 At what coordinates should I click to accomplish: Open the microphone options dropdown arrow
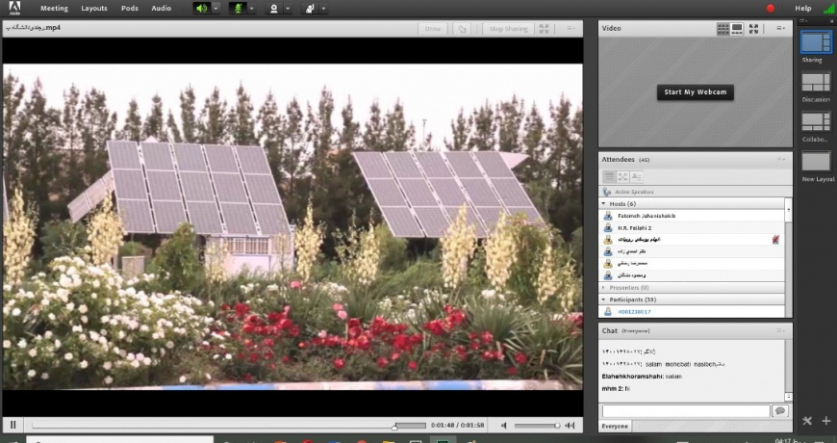point(251,9)
